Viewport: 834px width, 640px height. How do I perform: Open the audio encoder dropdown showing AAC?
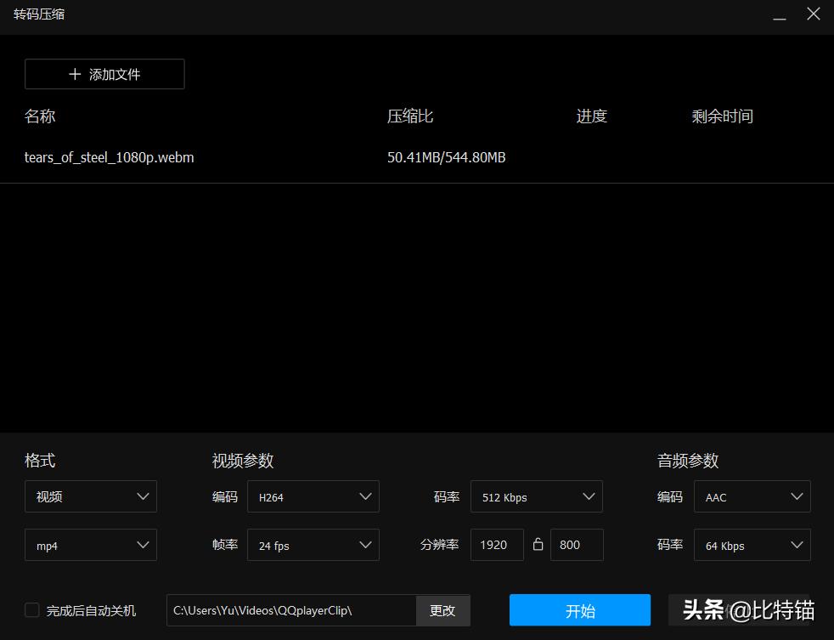[x=752, y=496]
